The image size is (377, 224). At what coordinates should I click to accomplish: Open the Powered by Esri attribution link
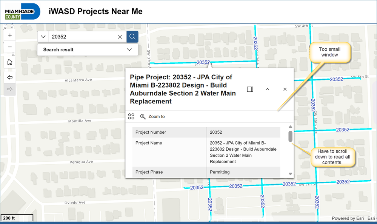tap(343, 218)
